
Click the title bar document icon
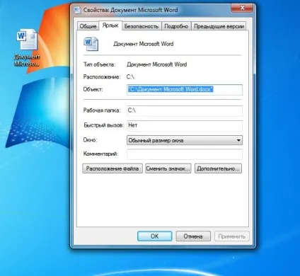pyautogui.click(x=77, y=10)
